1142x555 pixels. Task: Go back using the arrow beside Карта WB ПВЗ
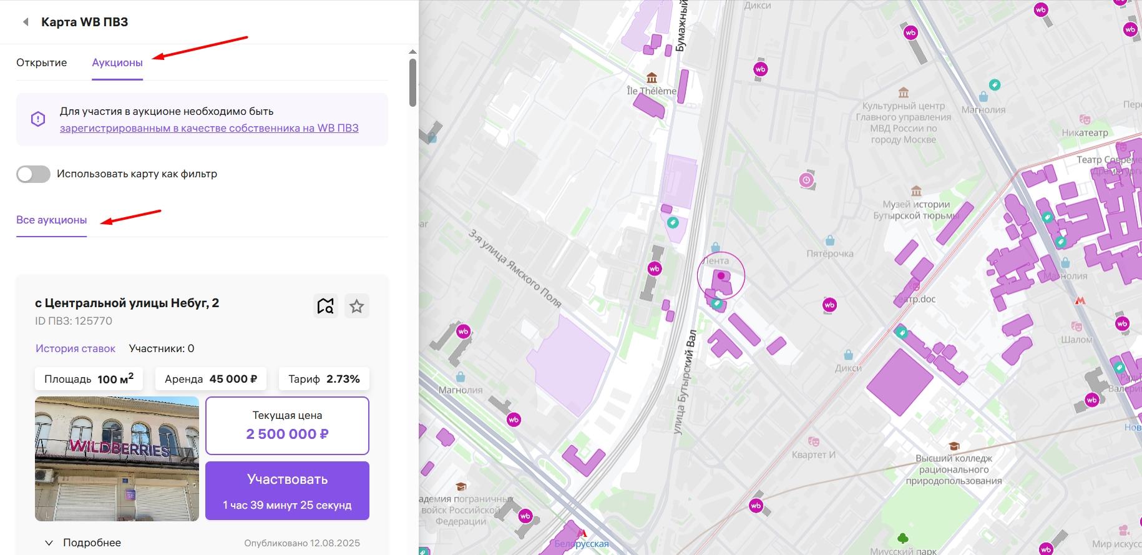26,22
